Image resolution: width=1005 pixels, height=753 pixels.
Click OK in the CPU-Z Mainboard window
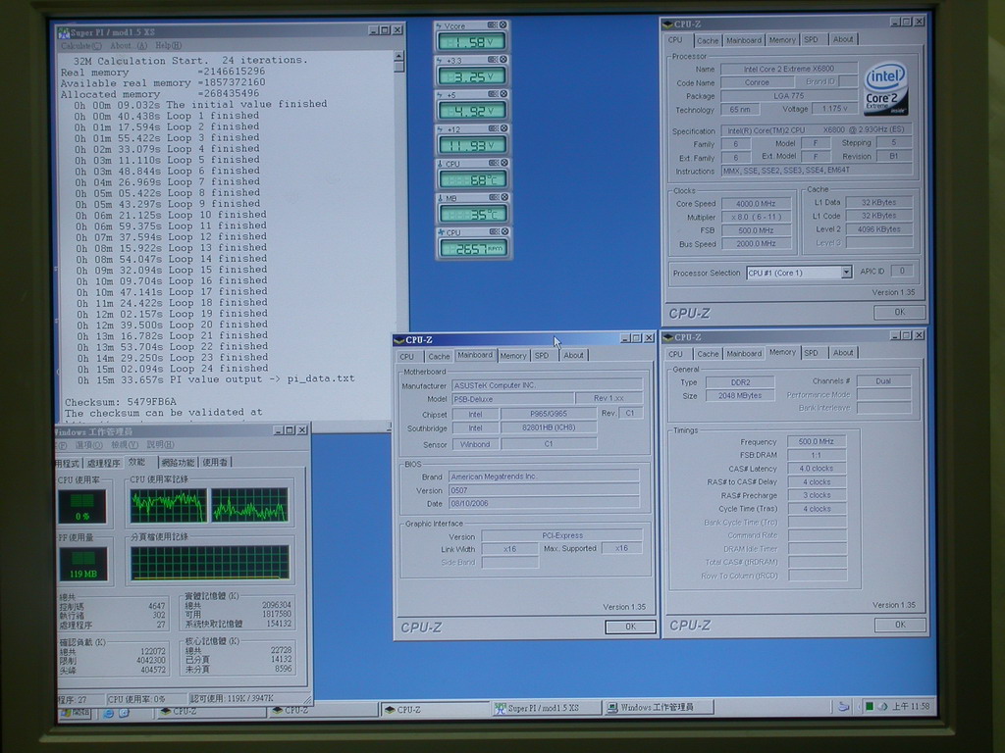pos(630,627)
